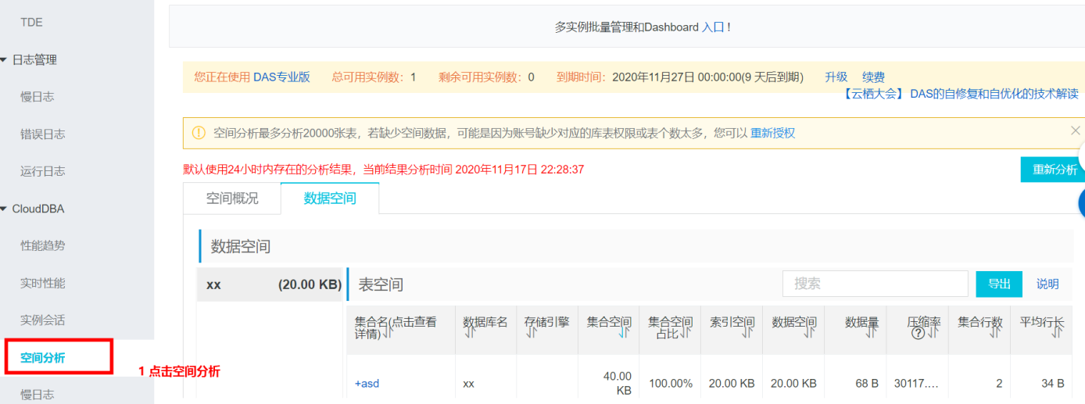
Task: Click the 100.00% cell
Action: click(x=671, y=384)
